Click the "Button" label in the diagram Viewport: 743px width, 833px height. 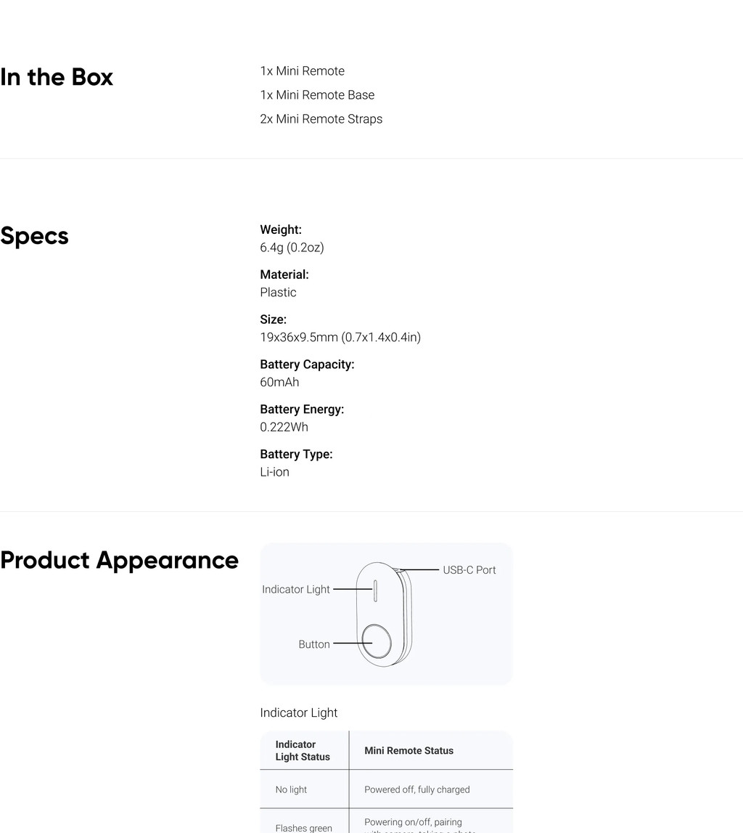coord(314,644)
